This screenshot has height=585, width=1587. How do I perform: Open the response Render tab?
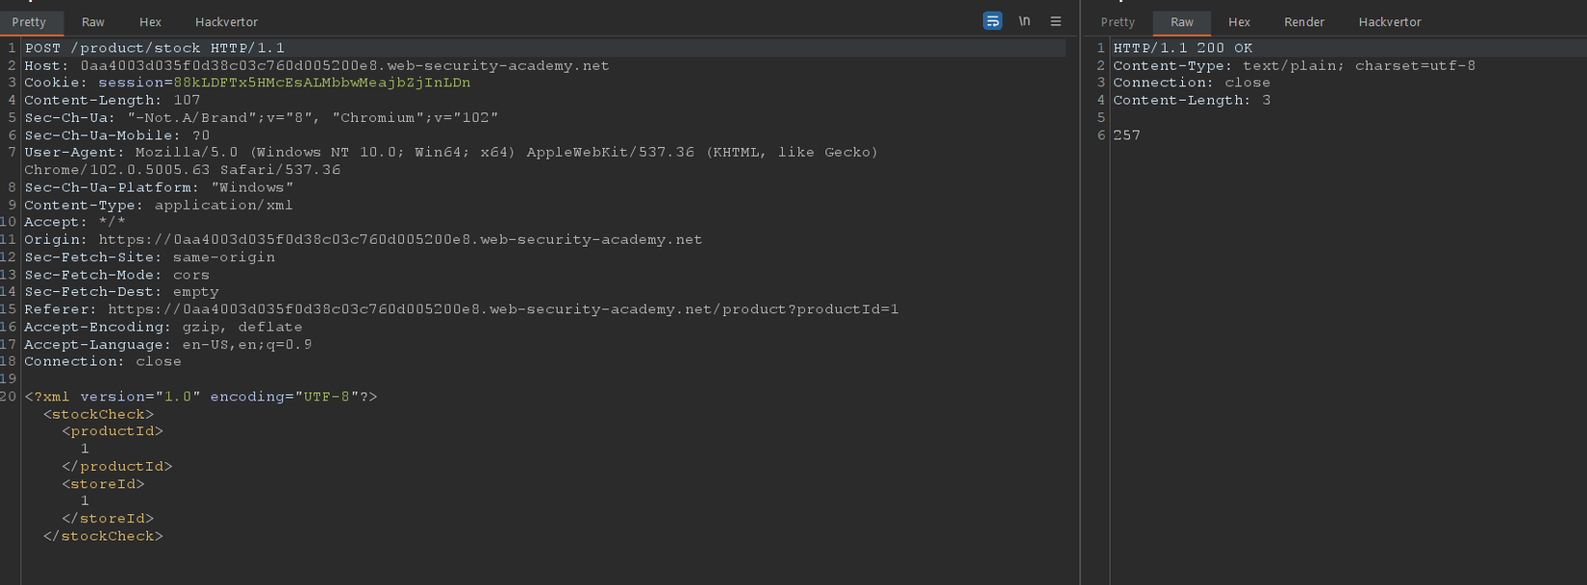click(x=1304, y=22)
